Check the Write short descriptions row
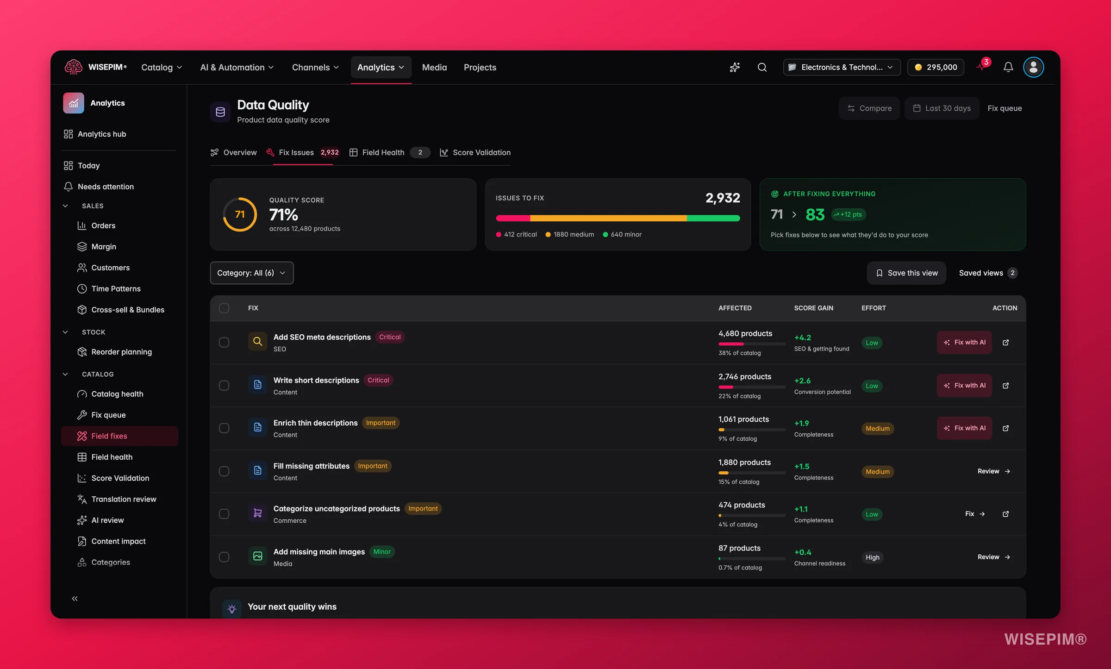Image resolution: width=1111 pixels, height=669 pixels. 224,385
